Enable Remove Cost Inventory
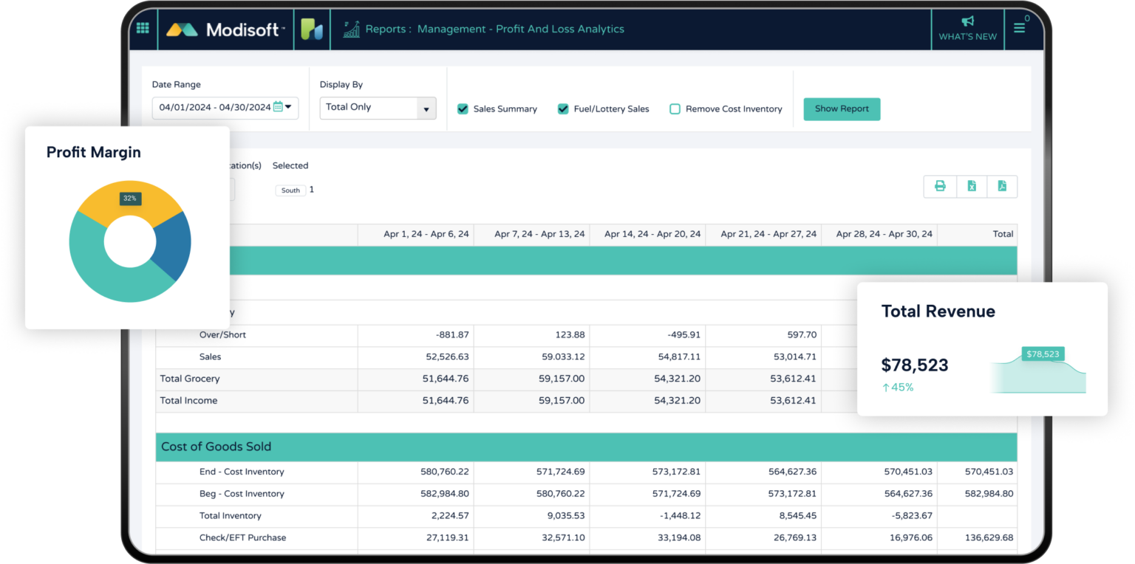This screenshot has width=1135, height=564. click(x=675, y=109)
